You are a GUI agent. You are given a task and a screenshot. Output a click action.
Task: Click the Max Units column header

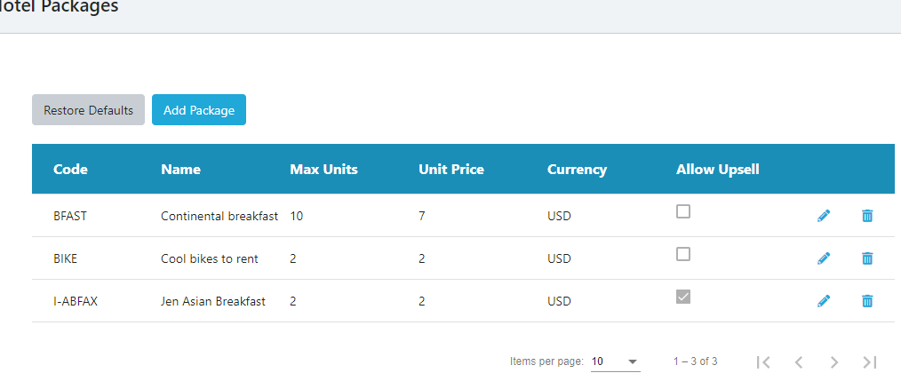[x=323, y=169]
